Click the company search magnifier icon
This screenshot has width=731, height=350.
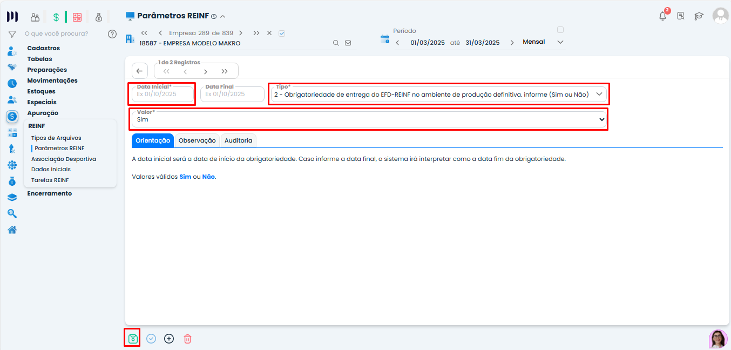[336, 43]
